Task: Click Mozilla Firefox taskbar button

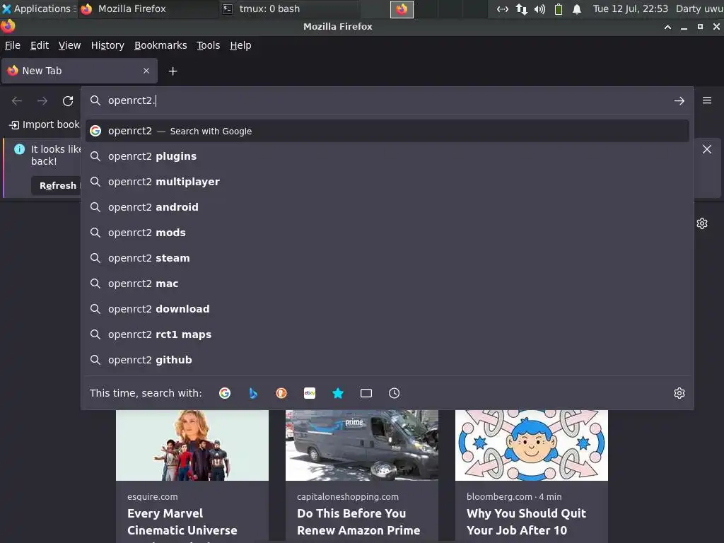Action: coord(148,8)
